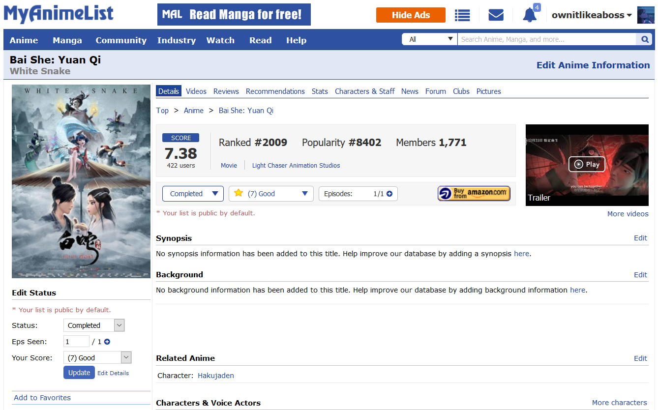Viewport: 658px width, 410px height.
Task: Click the Popularity #8402 text
Action: coord(342,143)
